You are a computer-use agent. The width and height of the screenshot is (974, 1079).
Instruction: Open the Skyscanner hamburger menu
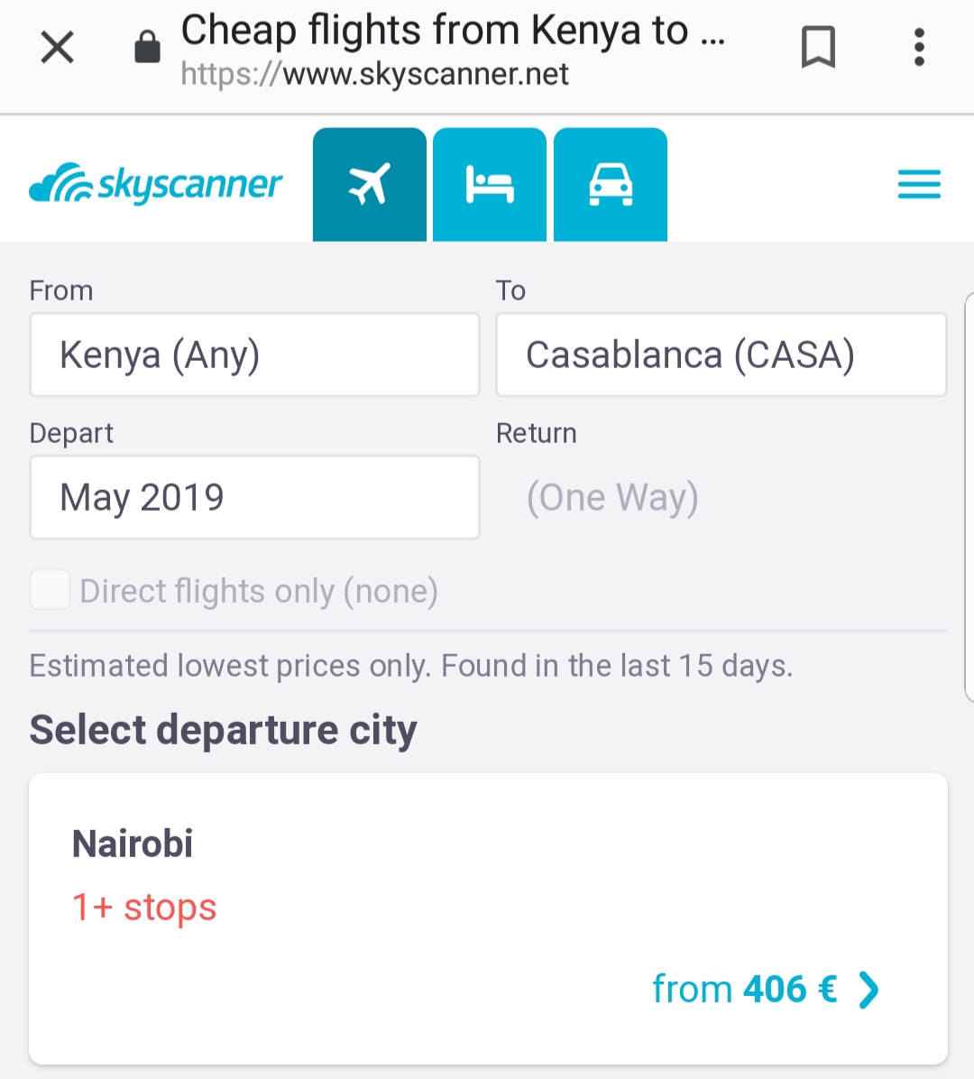919,184
